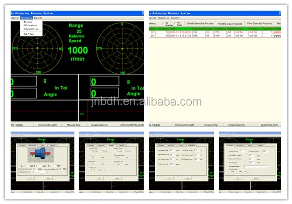Select the By Number radio button

tap(163, 24)
